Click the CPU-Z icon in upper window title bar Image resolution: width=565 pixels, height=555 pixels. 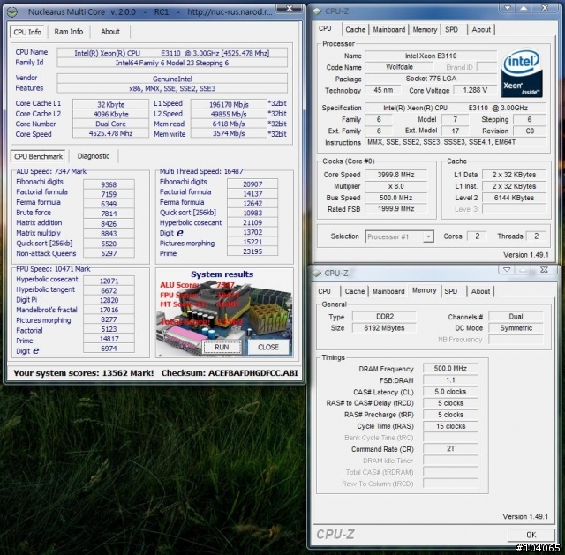[x=317, y=11]
